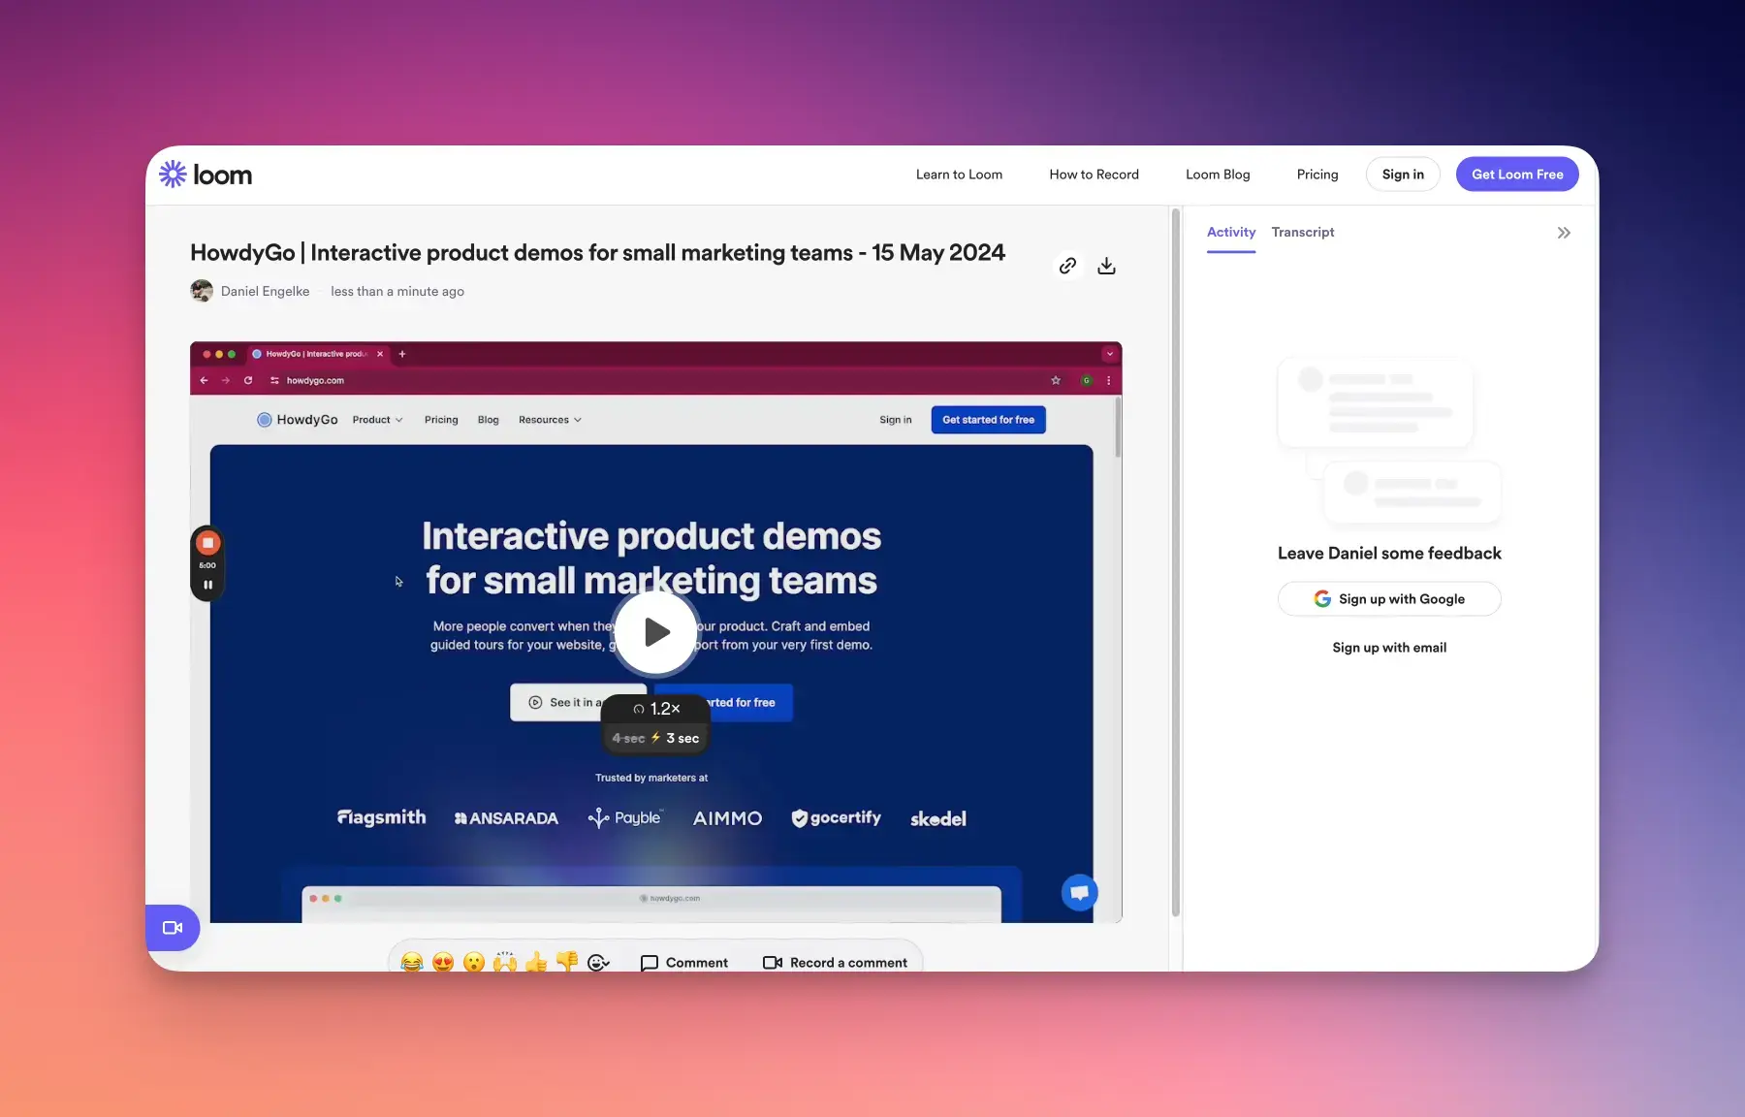
Task: Open Loom Pricing page
Action: pos(1317,175)
